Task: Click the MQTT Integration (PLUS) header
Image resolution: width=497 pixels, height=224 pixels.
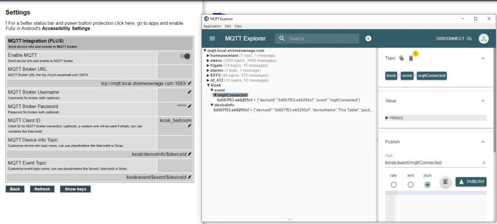Action: point(99,43)
